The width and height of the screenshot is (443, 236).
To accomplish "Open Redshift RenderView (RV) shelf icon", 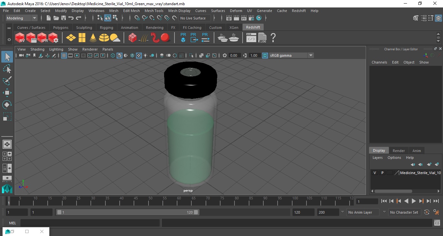I will pyautogui.click(x=20, y=38).
